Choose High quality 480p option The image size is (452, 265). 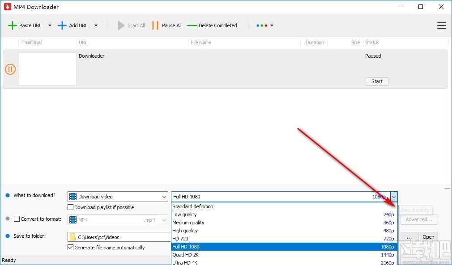284,231
